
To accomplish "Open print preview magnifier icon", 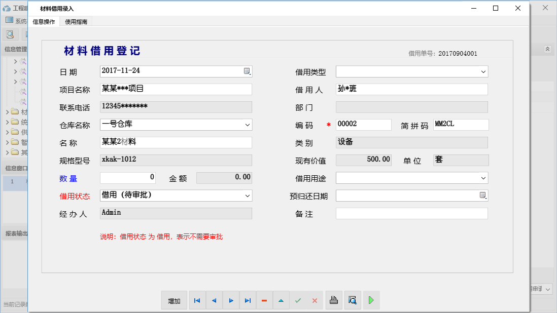I will (x=353, y=300).
